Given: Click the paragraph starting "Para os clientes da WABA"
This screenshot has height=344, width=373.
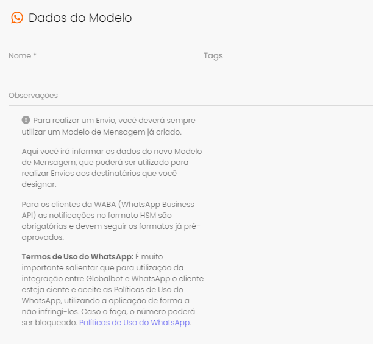Looking at the screenshot, I should pos(111,220).
